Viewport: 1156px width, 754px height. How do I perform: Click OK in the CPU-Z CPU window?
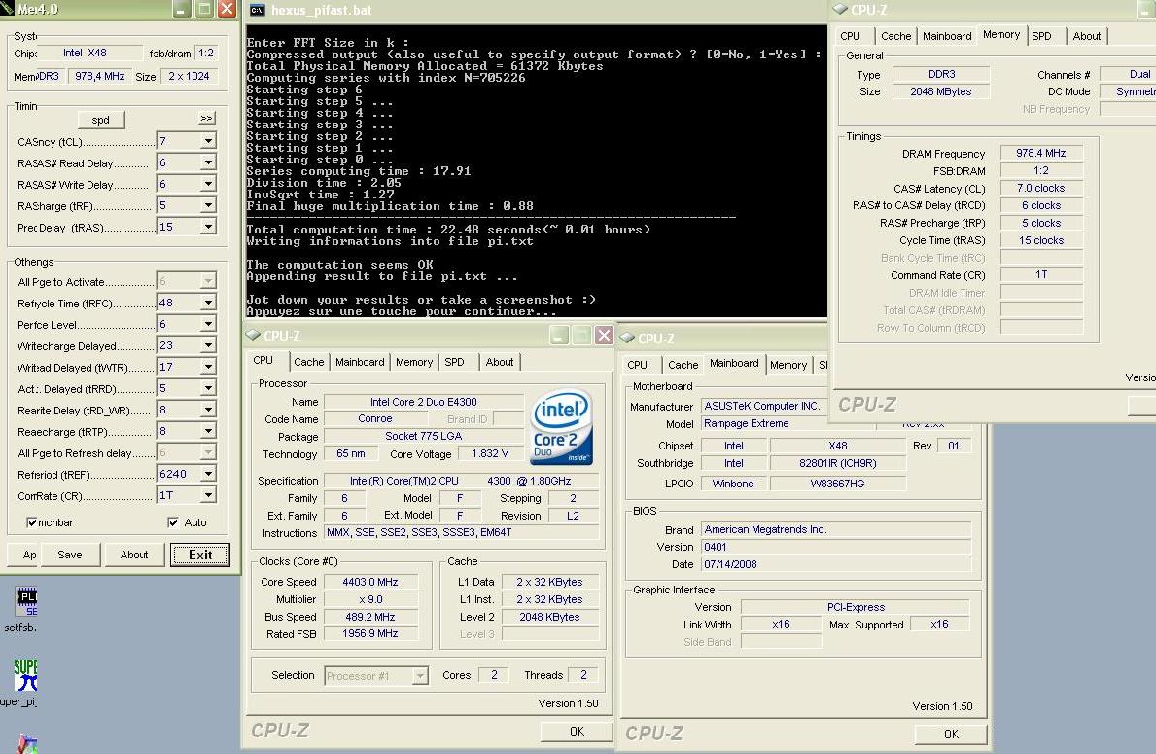(x=577, y=731)
